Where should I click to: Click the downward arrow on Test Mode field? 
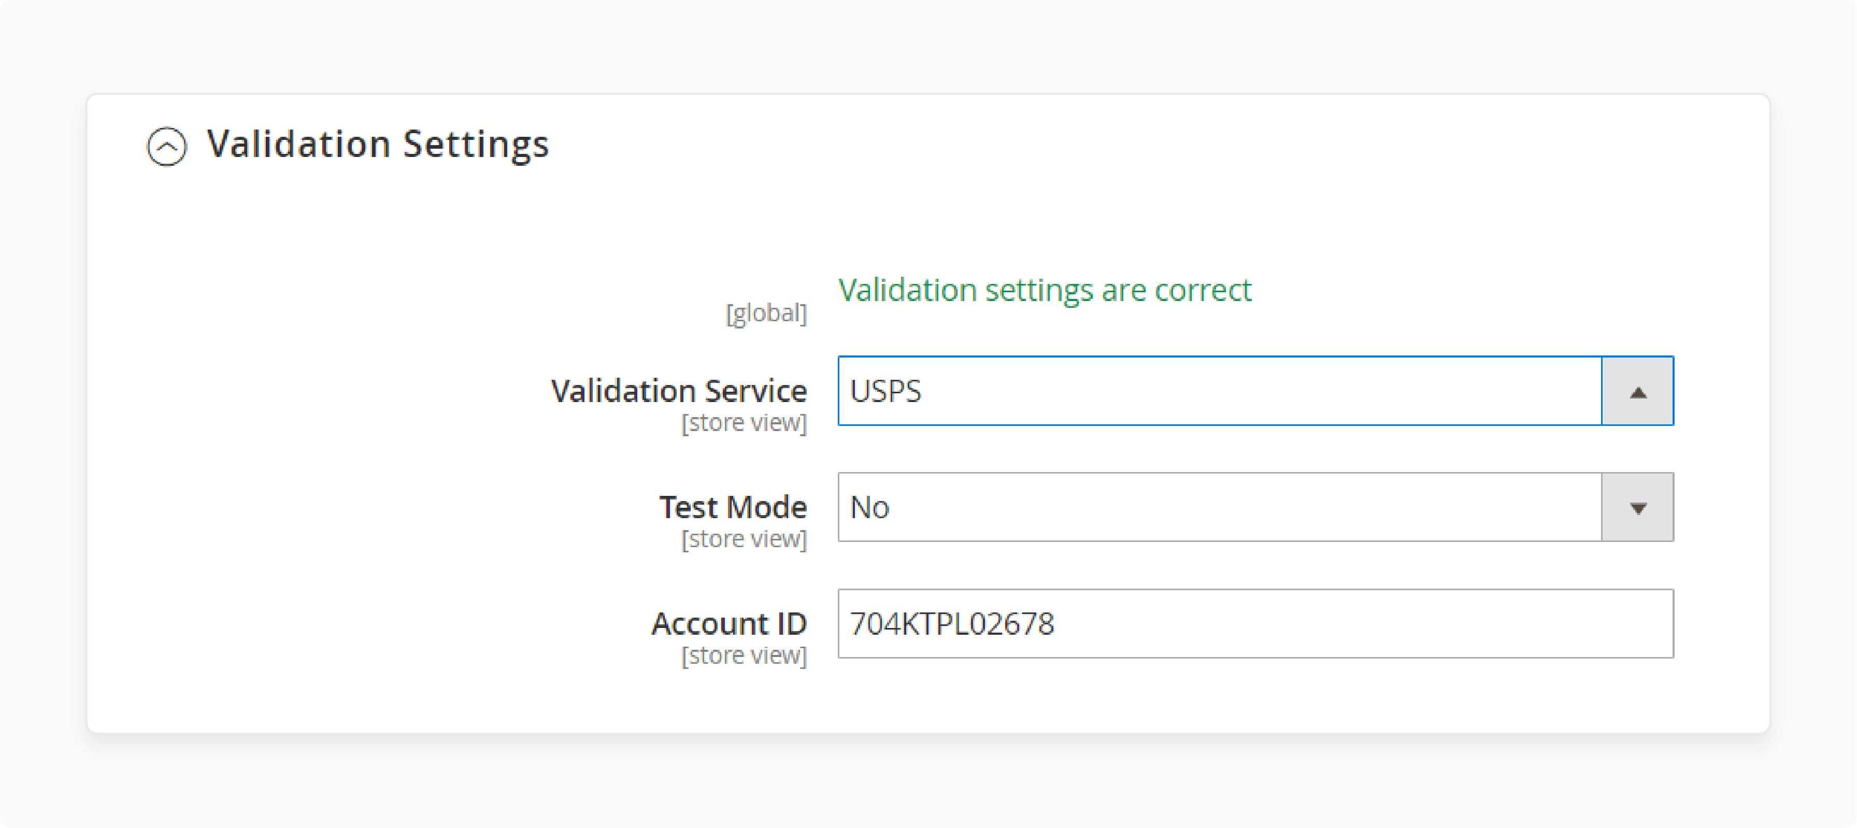click(1638, 507)
